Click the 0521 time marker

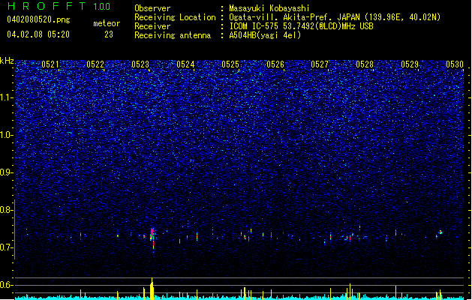tap(50, 64)
